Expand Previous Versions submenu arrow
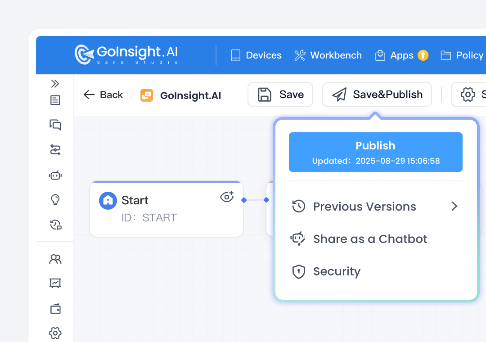 pos(454,207)
